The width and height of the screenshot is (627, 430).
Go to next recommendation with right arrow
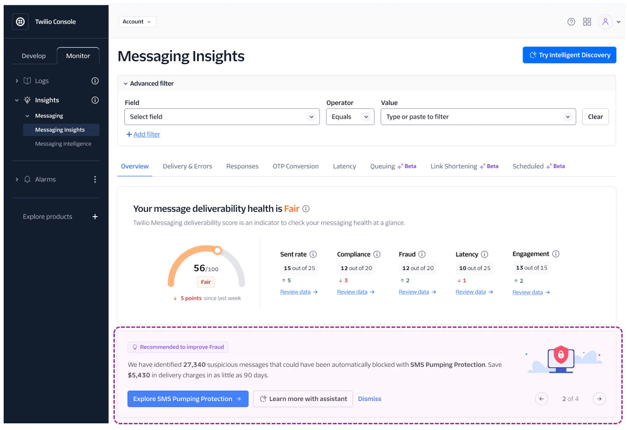599,399
